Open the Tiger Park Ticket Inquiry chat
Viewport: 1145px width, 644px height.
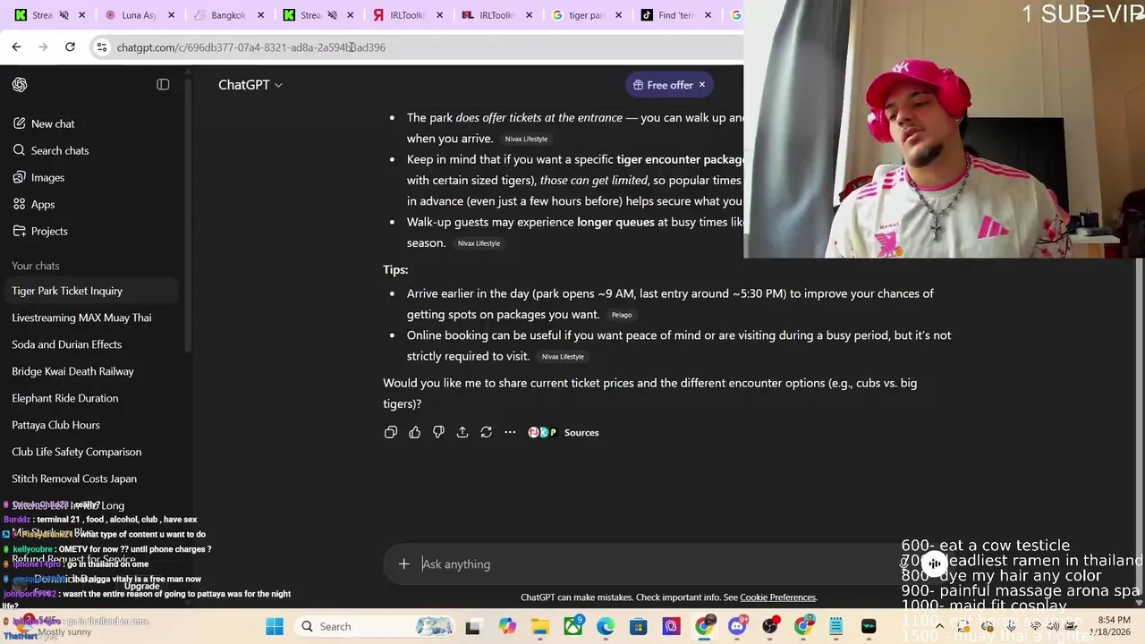pyautogui.click(x=89, y=291)
